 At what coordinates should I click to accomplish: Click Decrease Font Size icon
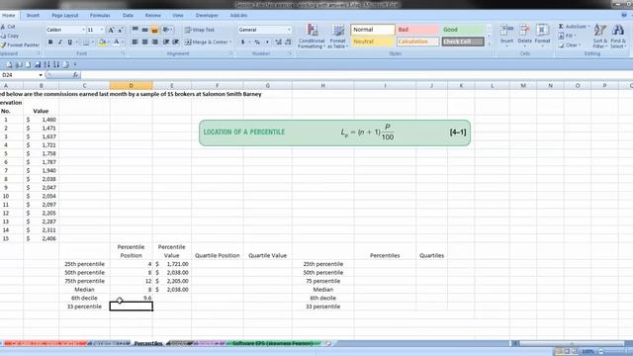coord(121,30)
